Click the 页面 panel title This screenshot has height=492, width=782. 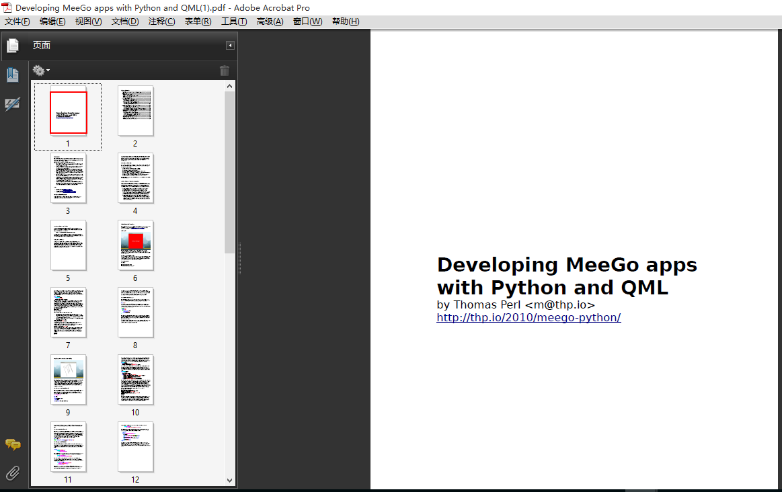[x=42, y=45]
